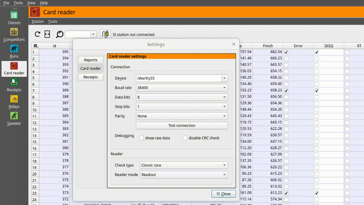Screen dimensions: 364x205
Task: Open the table menu icon above row numbers
Action: [36, 46]
